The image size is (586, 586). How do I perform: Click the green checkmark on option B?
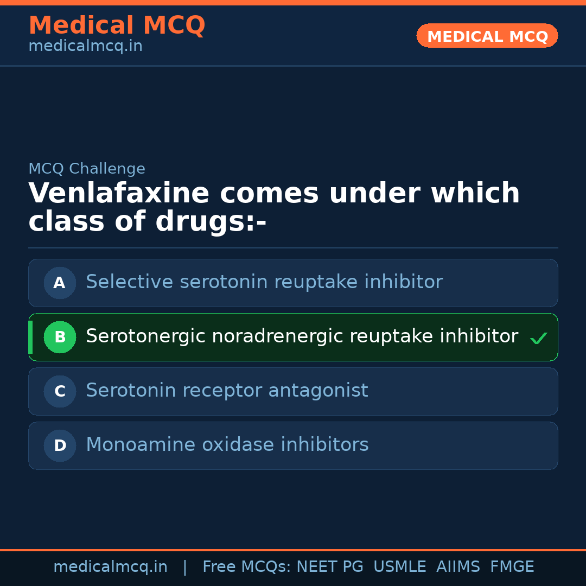point(538,339)
